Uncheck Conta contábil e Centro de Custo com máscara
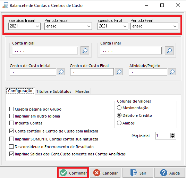Screen dimensions: 186x178 [11, 131]
